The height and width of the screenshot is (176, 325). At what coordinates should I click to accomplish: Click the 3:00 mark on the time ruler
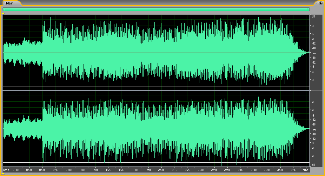(240, 170)
